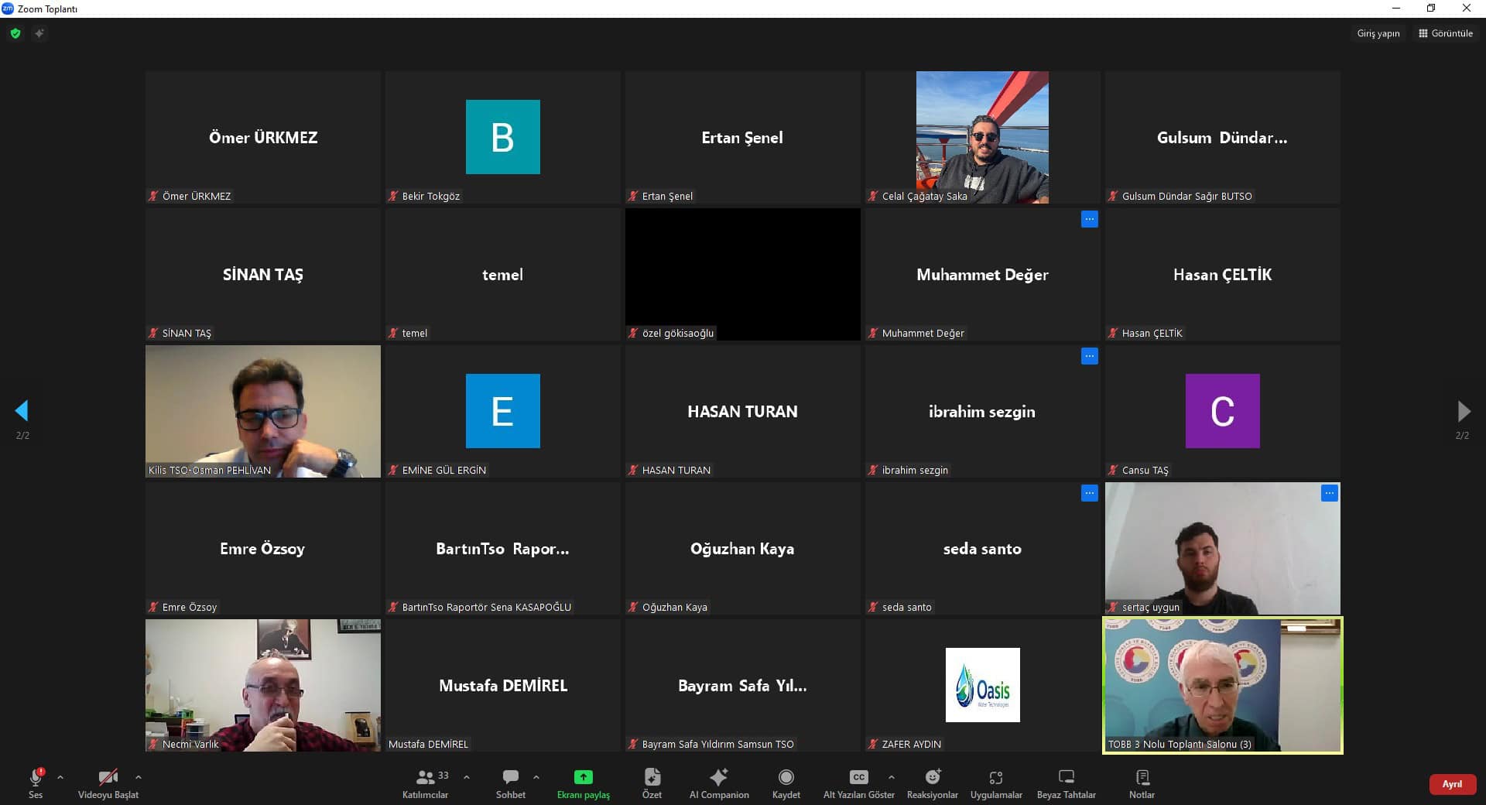Screen dimensions: 1486x805
Task: Click the red Ayrıl leave button
Action: [x=1451, y=784]
